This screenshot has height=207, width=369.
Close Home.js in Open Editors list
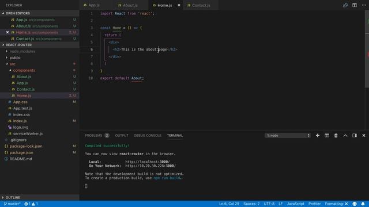pyautogui.click(x=7, y=32)
